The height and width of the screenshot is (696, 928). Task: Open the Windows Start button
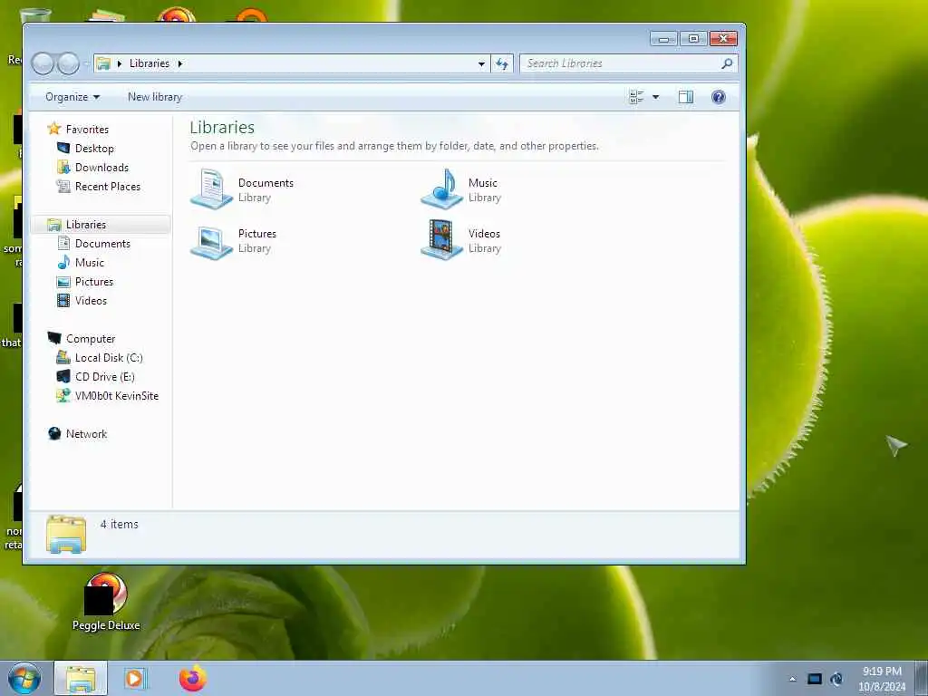[24, 678]
